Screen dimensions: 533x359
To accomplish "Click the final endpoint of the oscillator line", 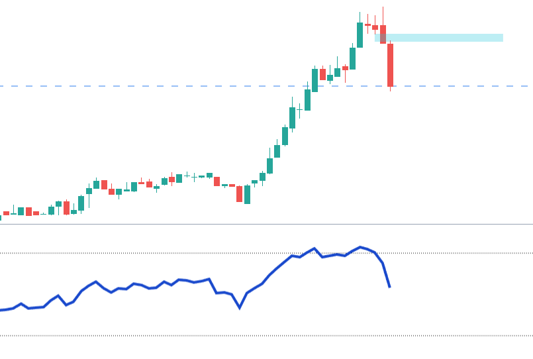I will (390, 287).
